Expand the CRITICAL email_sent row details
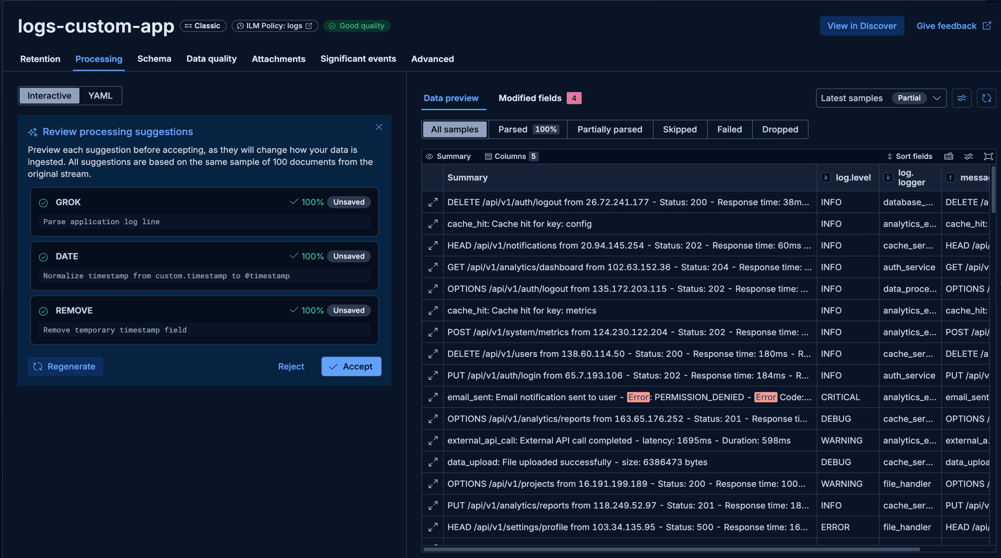The height and width of the screenshot is (558, 1001). 432,397
